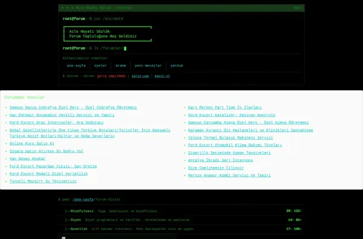Viewport: 363px width, 239px height.
Task: Open Karaman Ayrancı Diş Hastaneleri topic
Action: pos(250,130)
